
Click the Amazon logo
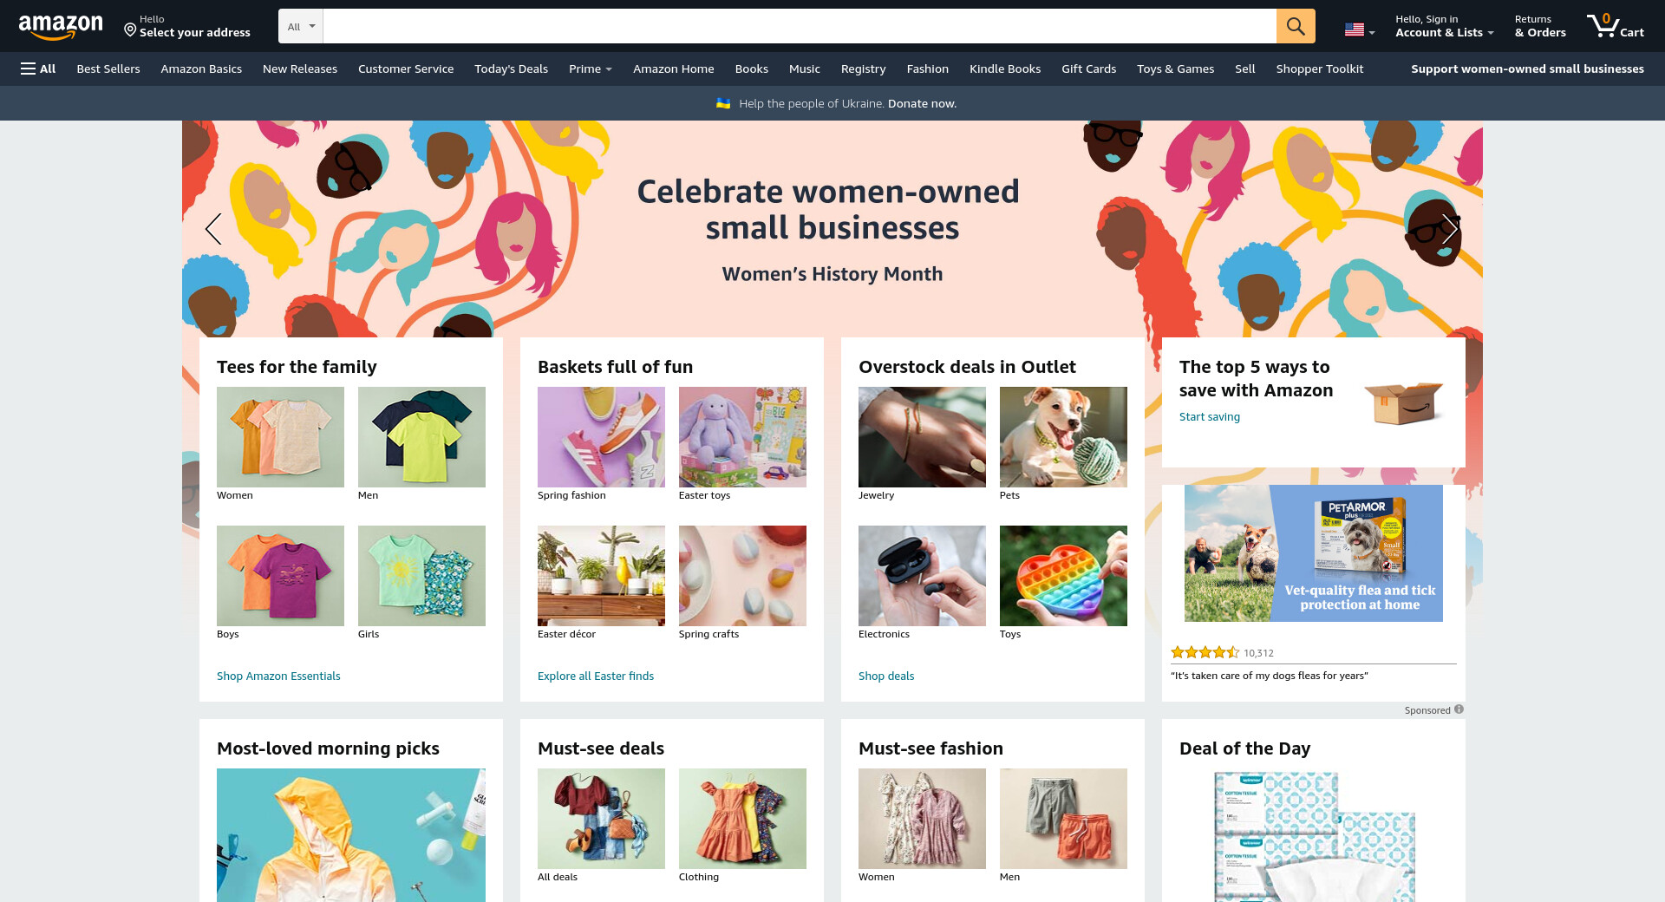coord(61,27)
